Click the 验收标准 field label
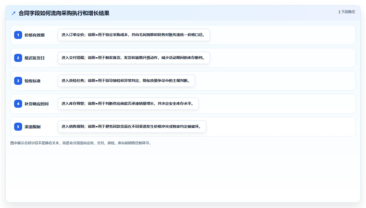 tap(33, 81)
